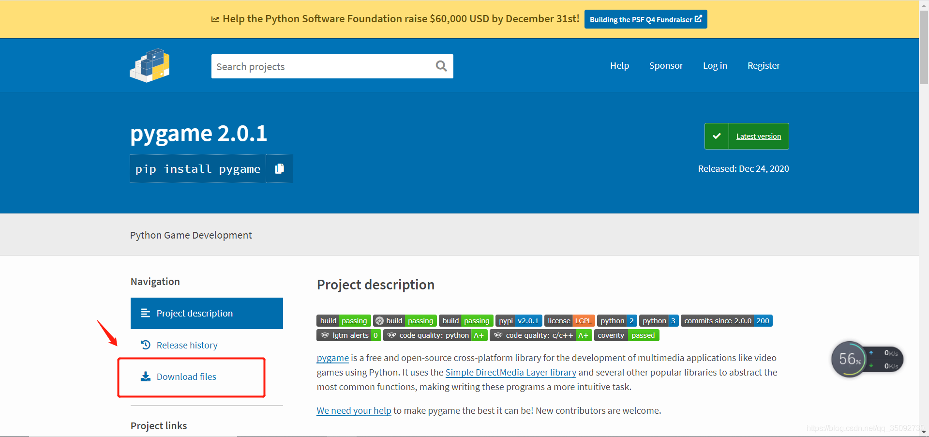The image size is (929, 437).
Task: Click the Release history clock icon
Action: pos(145,345)
